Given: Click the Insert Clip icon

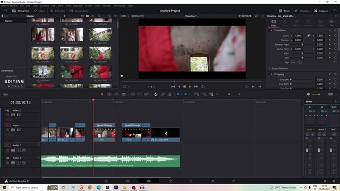Looking at the screenshot, I should [132, 94].
